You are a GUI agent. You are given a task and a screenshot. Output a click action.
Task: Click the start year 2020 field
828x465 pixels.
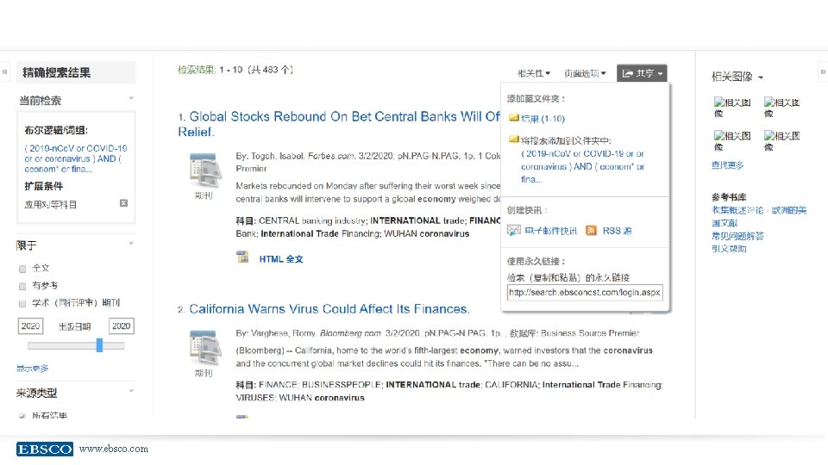(x=31, y=325)
